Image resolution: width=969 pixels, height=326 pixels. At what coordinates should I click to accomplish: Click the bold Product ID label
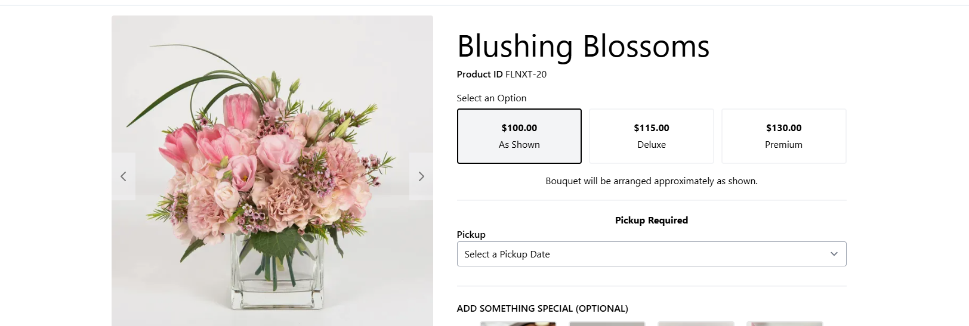pos(480,74)
